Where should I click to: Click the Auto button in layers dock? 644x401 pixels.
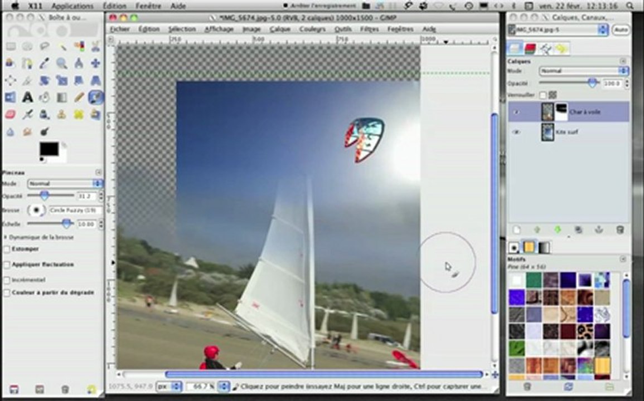[621, 30]
